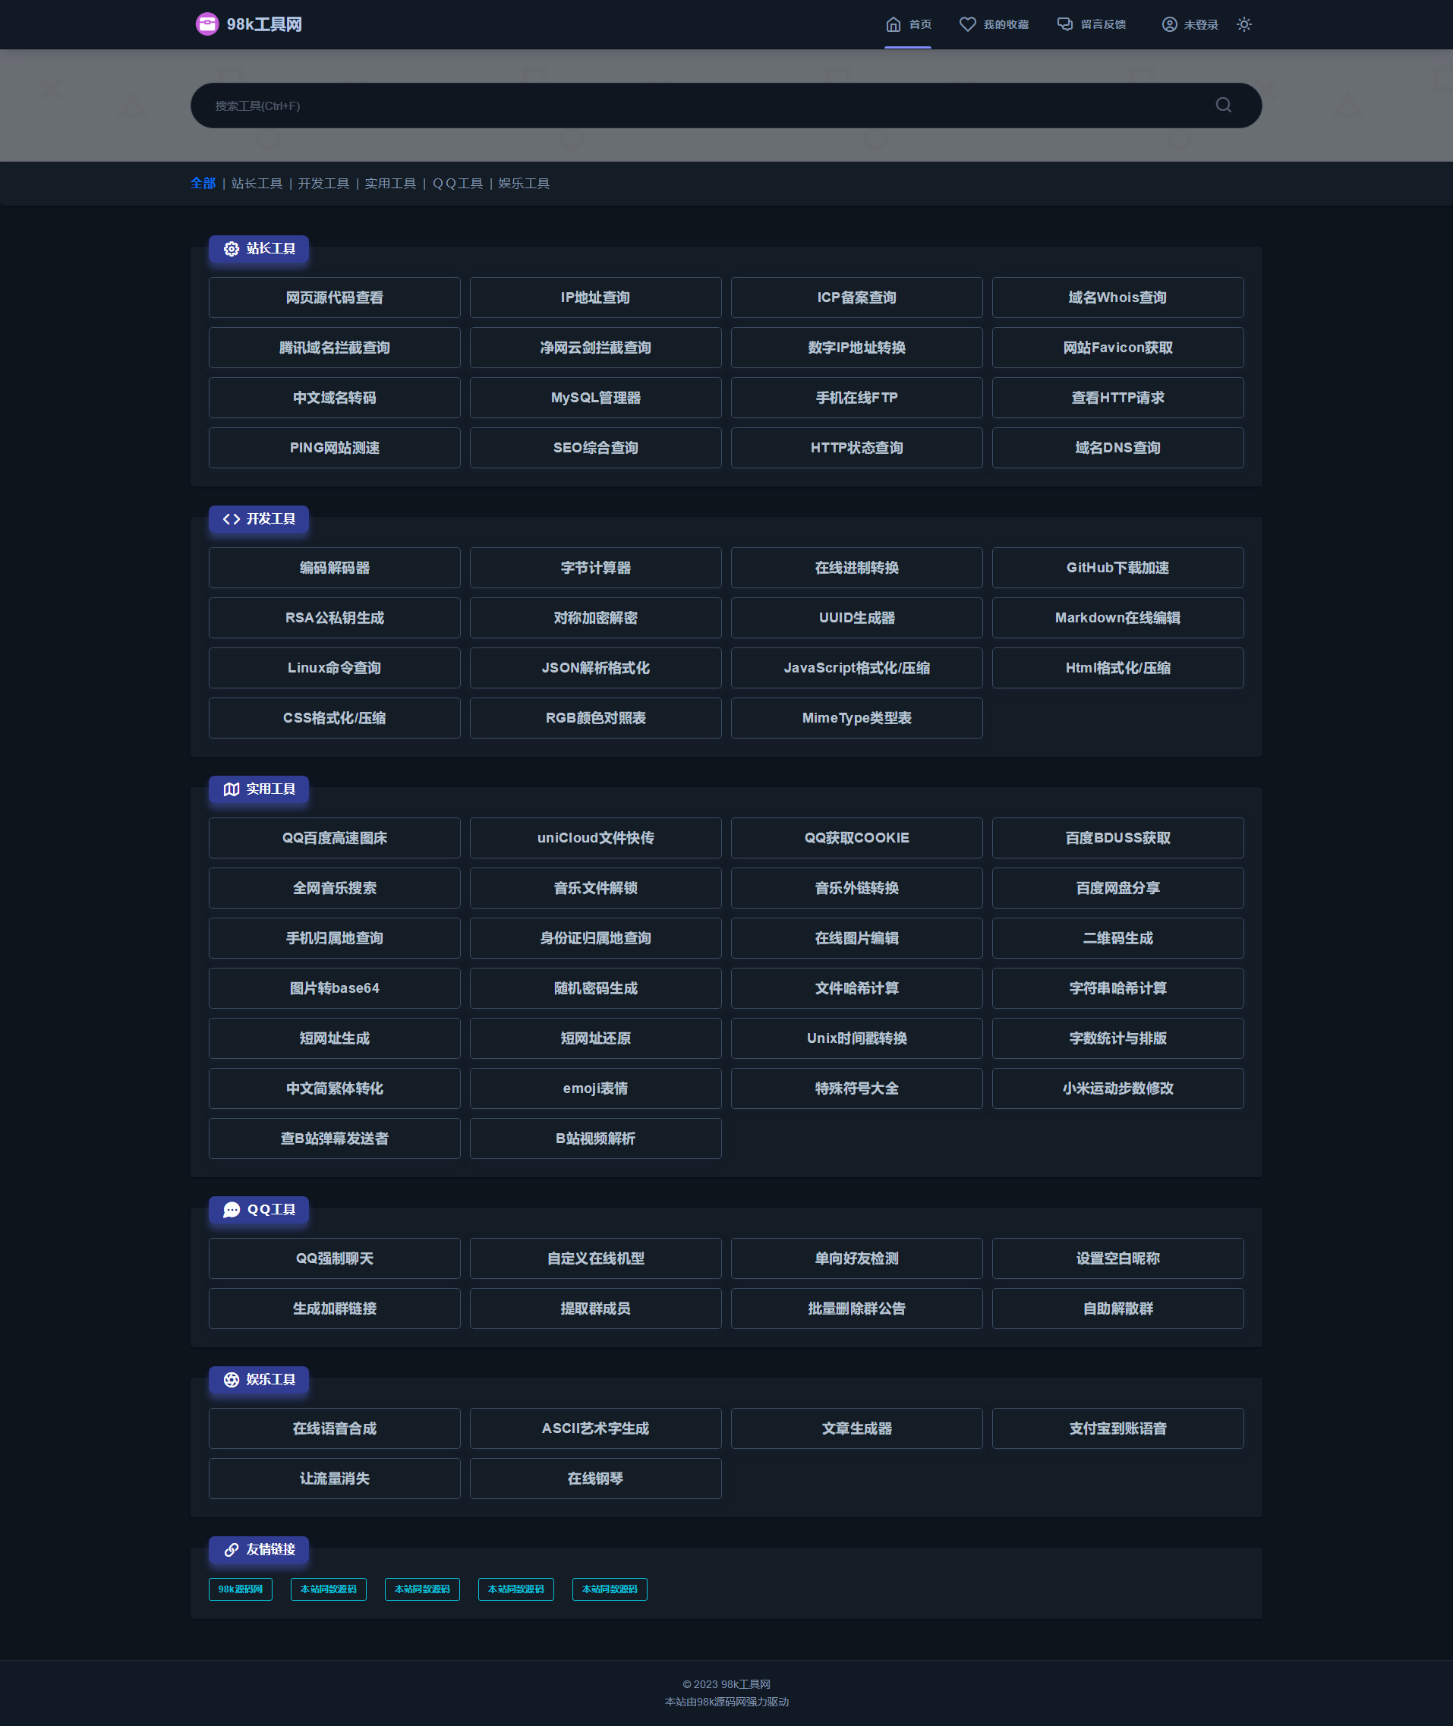Click the 站长工具 gear section badge
Viewport: 1453px width, 1726px height.
259,249
